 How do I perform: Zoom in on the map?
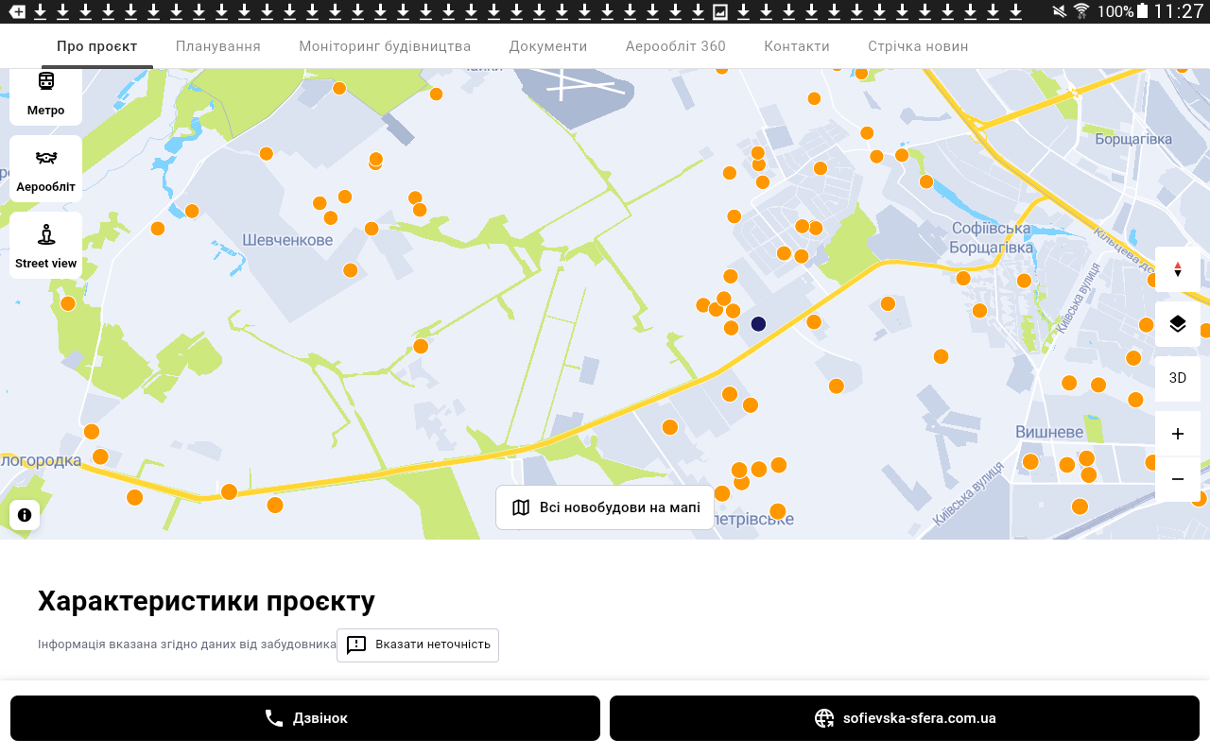[x=1177, y=434]
